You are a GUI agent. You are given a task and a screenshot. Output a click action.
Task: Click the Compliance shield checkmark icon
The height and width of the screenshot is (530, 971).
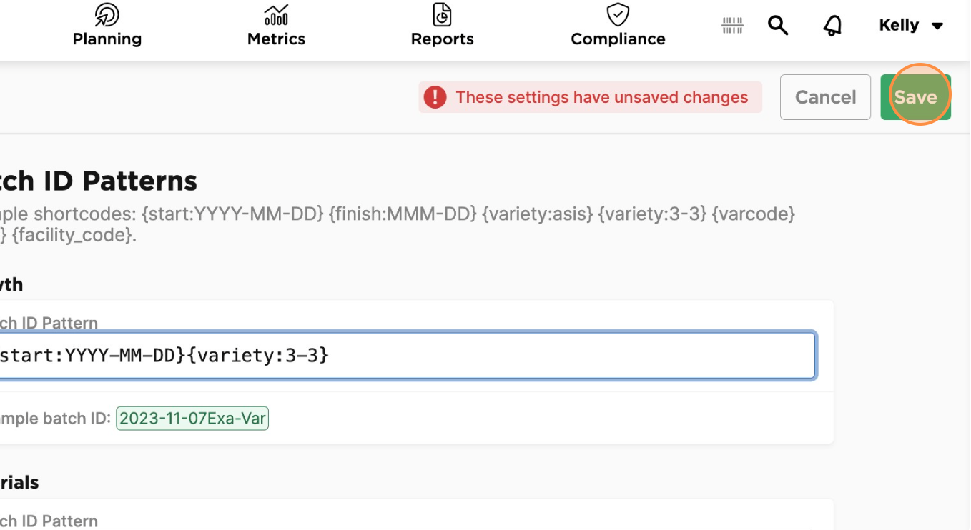tap(618, 14)
